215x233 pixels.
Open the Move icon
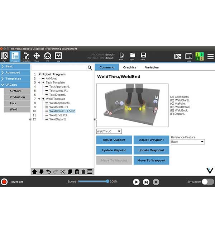pyautogui.click(x=37, y=57)
